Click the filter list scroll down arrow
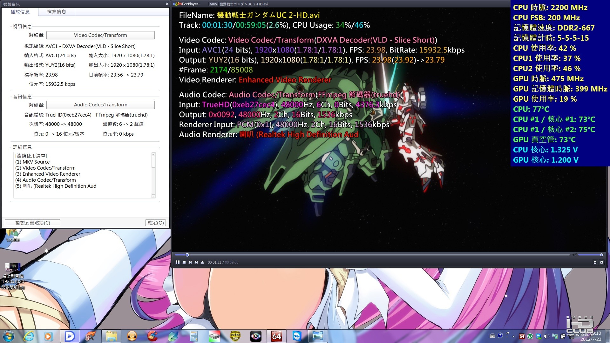 coord(153,196)
